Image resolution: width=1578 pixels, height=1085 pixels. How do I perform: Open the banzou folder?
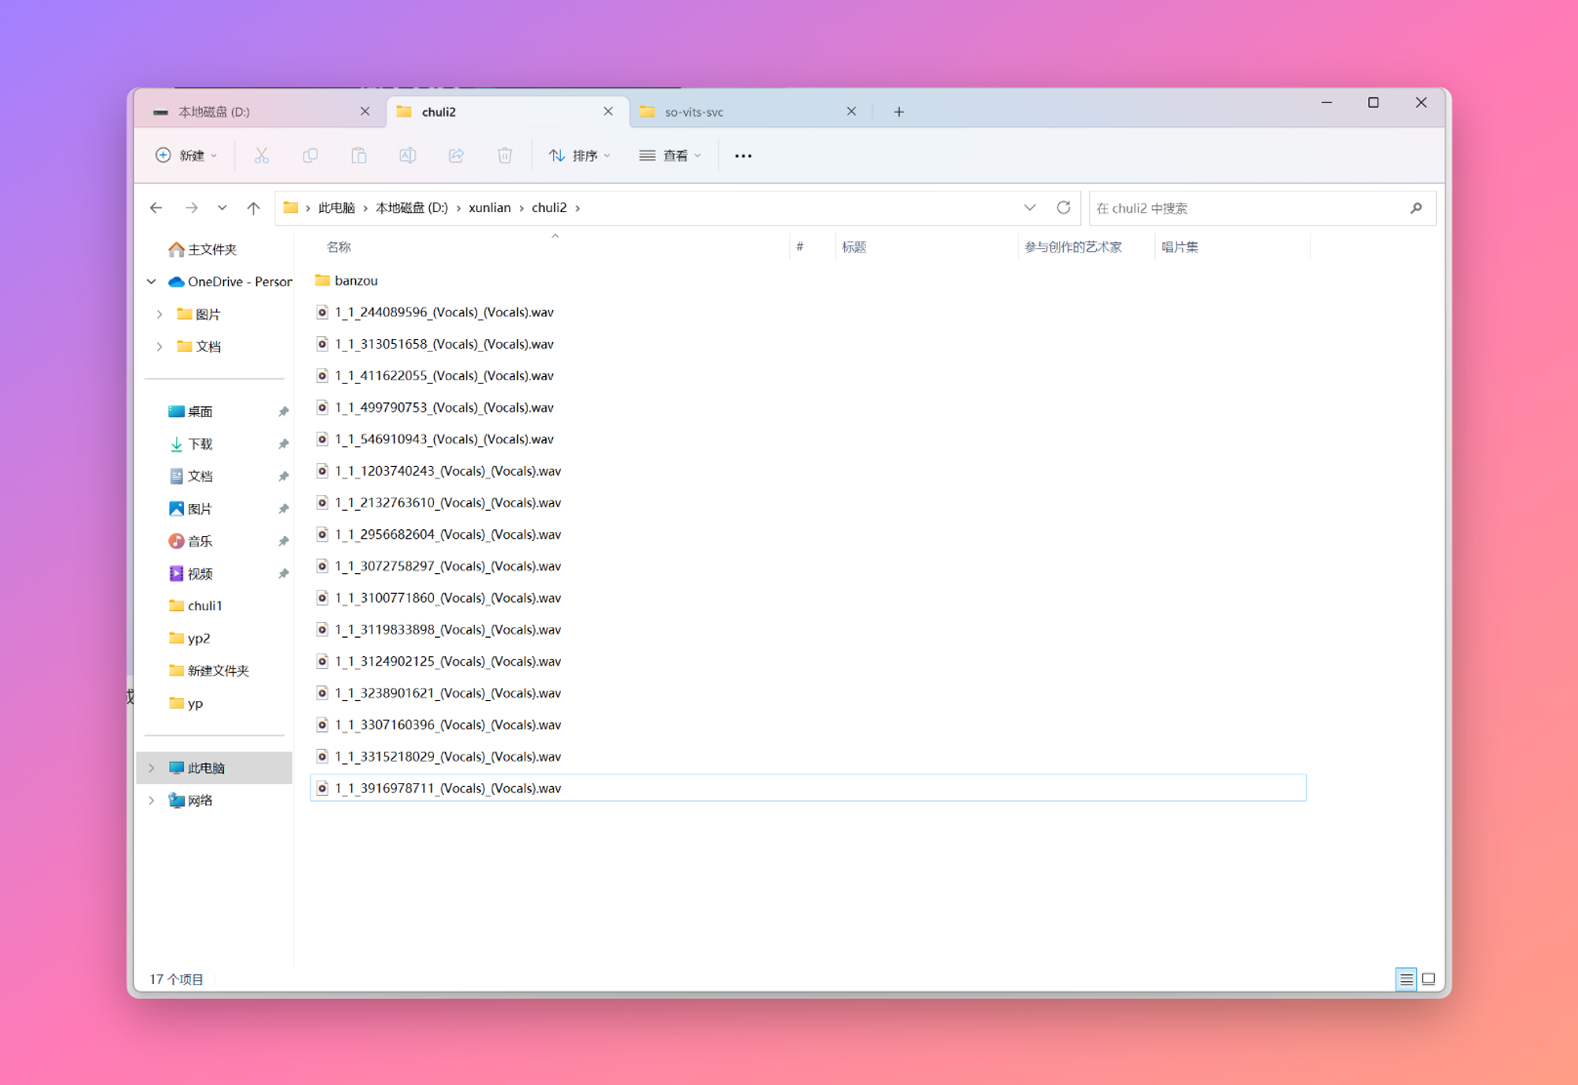pos(355,281)
